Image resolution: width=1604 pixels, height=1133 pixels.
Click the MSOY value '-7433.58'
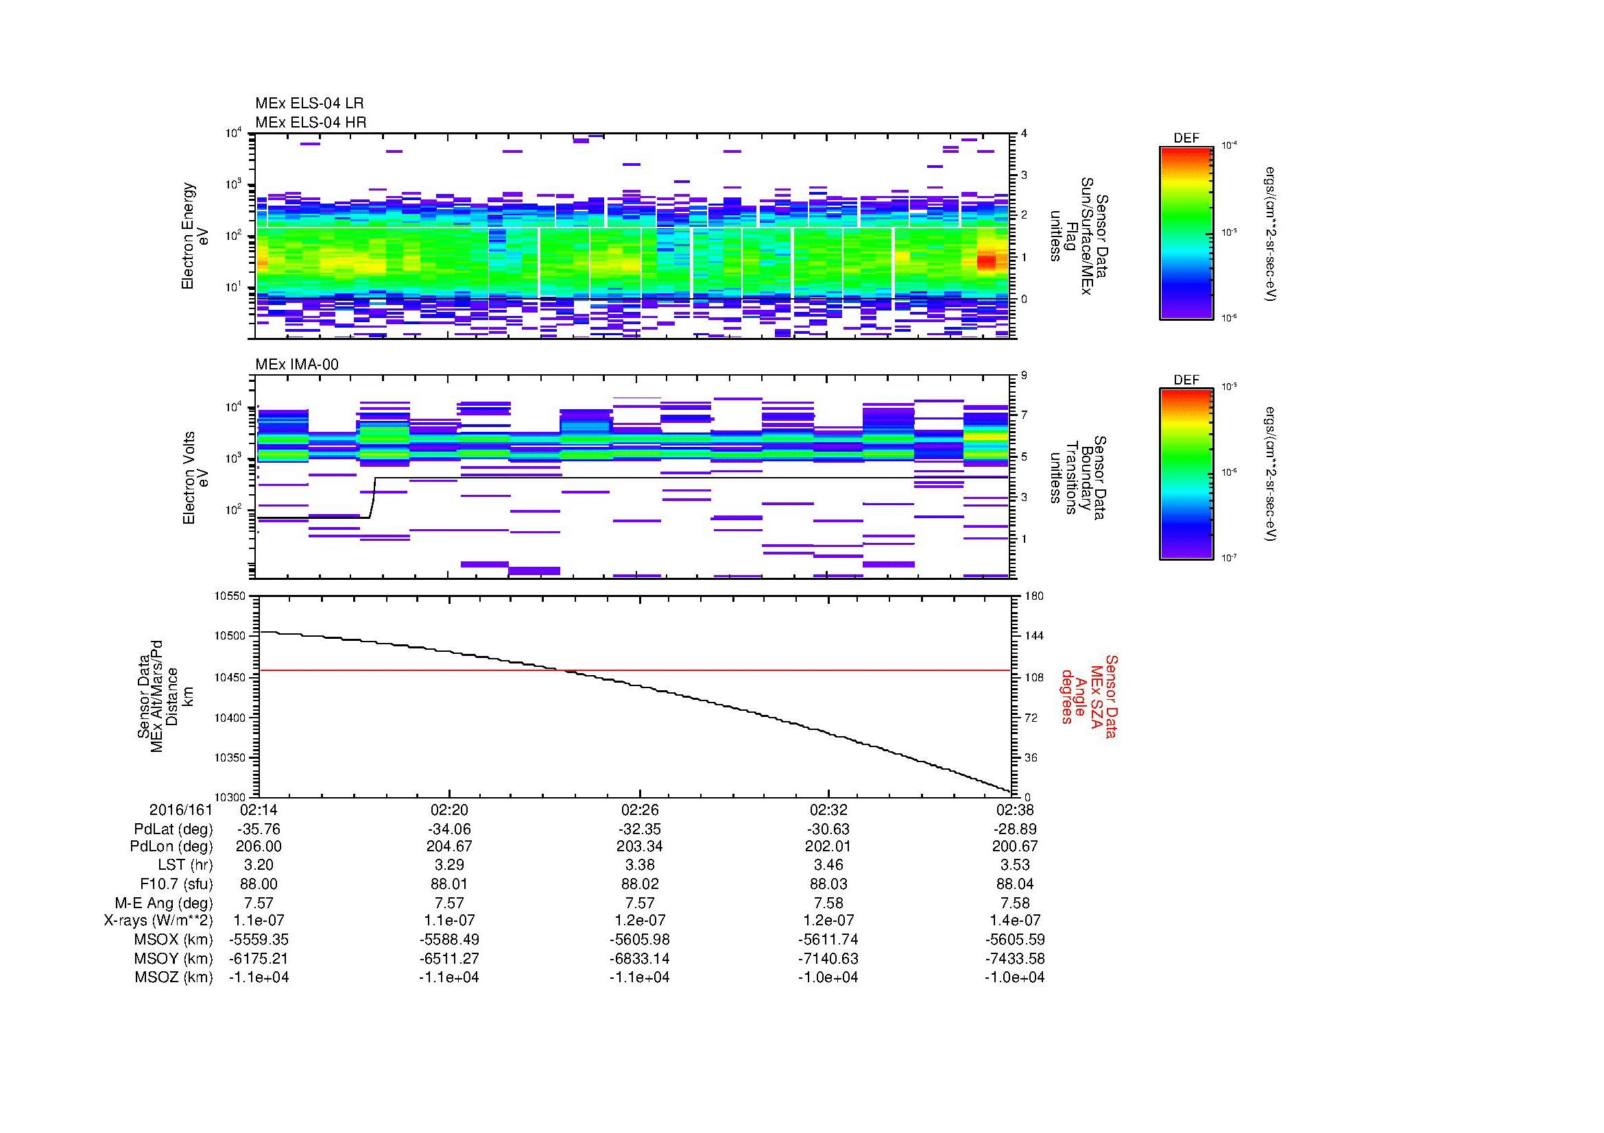[x=1015, y=958]
